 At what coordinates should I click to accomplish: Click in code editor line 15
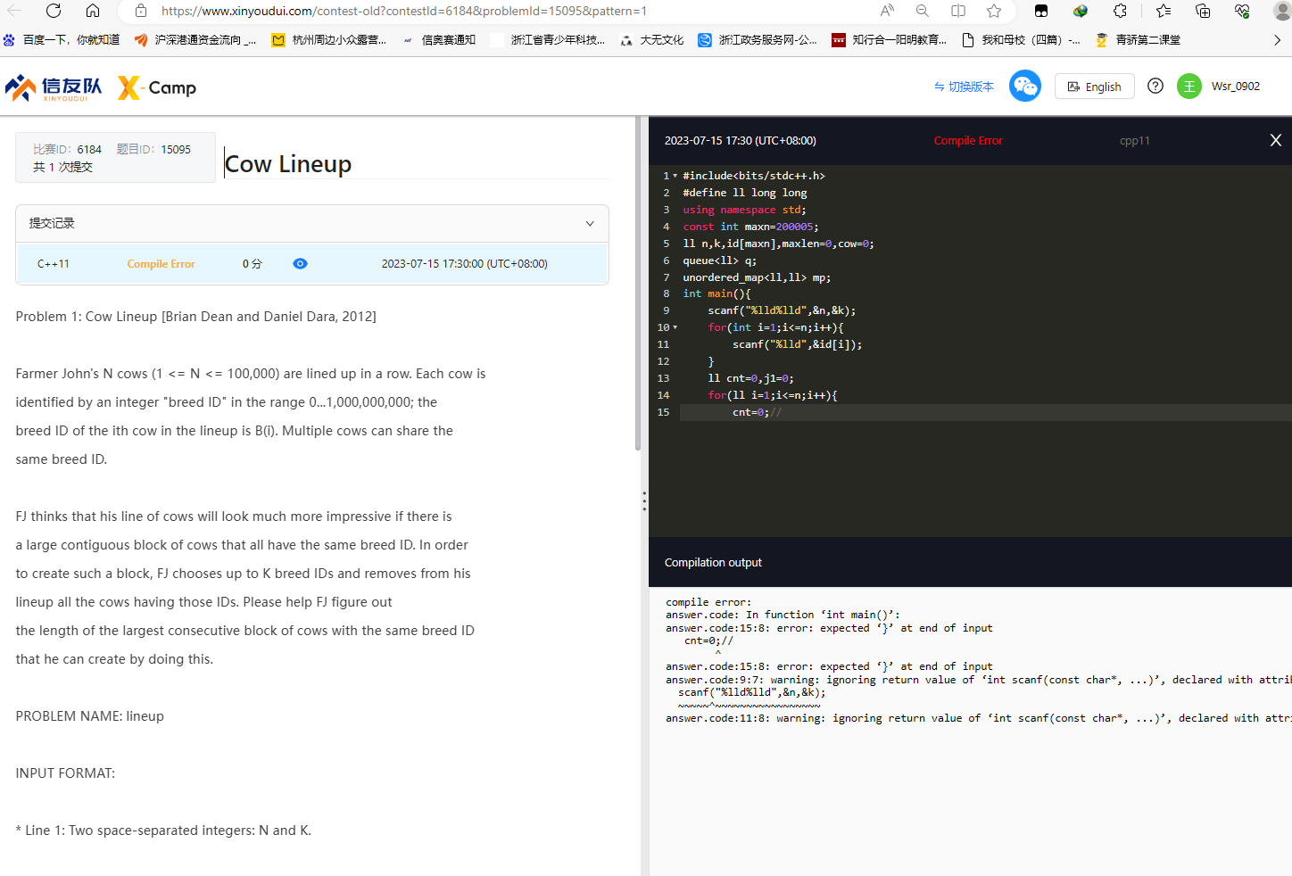pyautogui.click(x=985, y=412)
